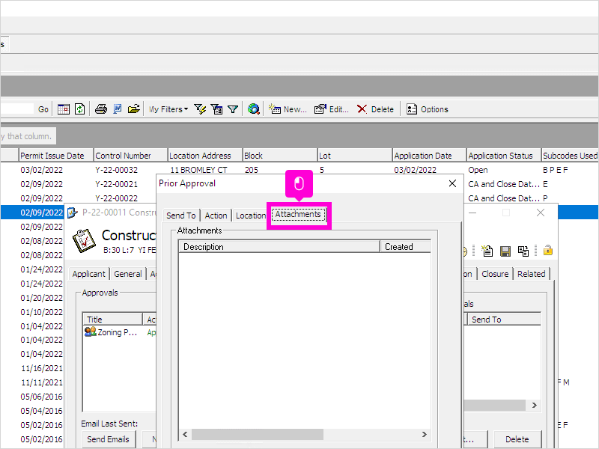Click the Created column header in Attachments

(x=405, y=247)
